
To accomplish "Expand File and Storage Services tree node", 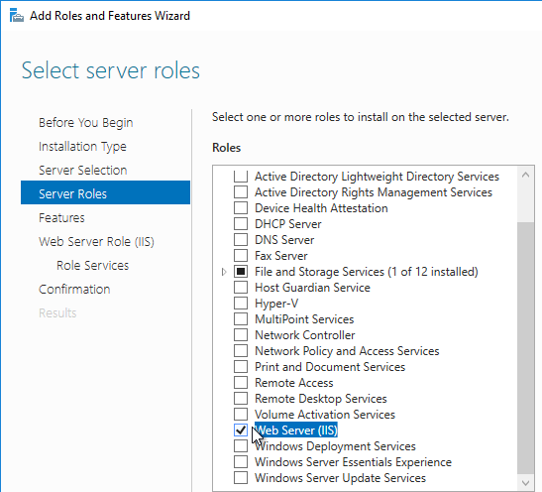I will pyautogui.click(x=224, y=272).
